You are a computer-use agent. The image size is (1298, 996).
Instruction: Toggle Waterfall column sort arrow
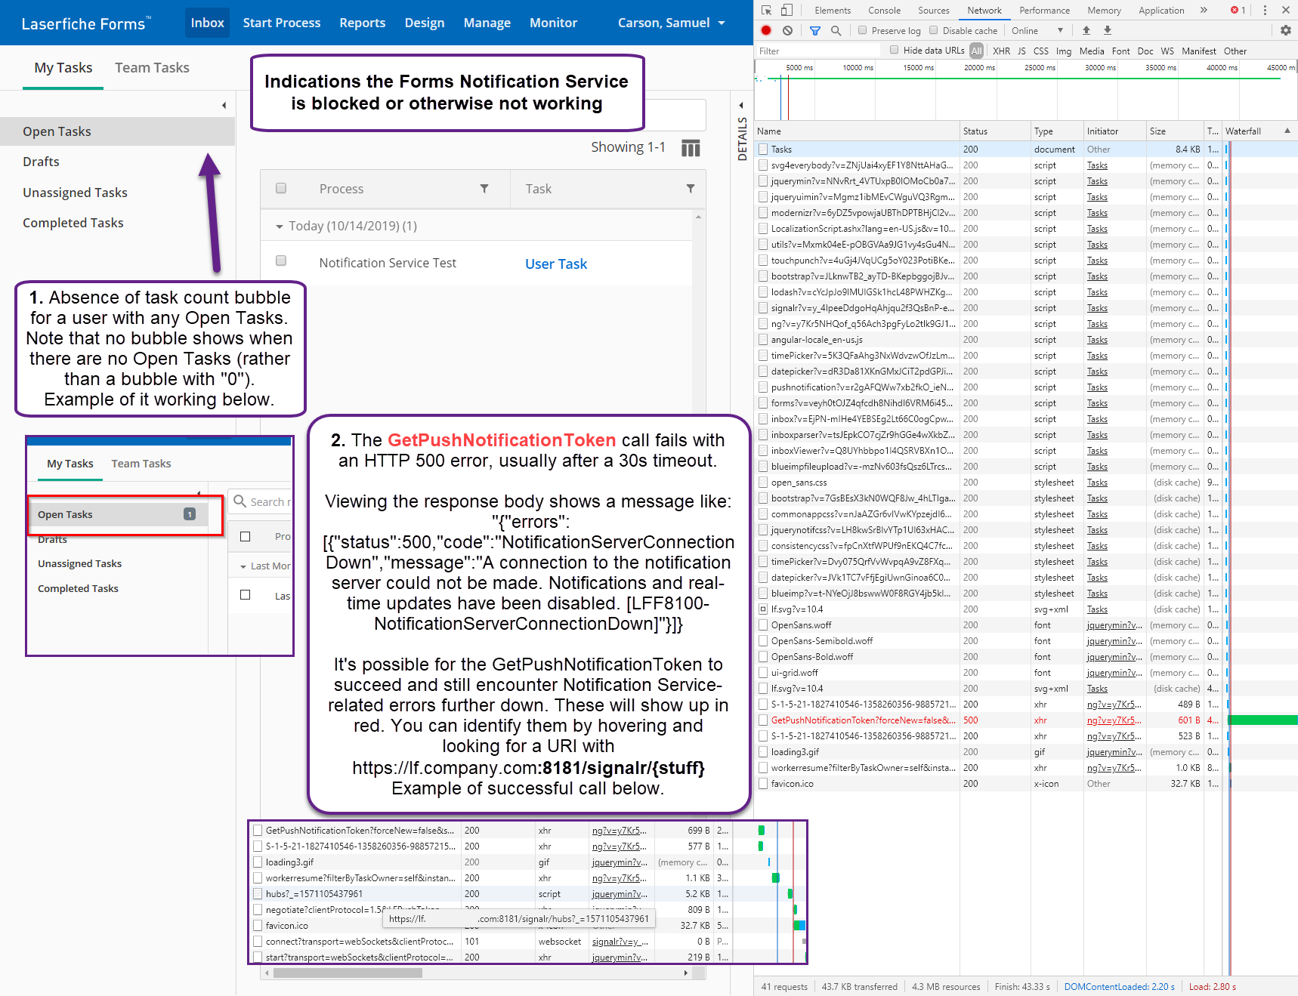click(x=1287, y=131)
